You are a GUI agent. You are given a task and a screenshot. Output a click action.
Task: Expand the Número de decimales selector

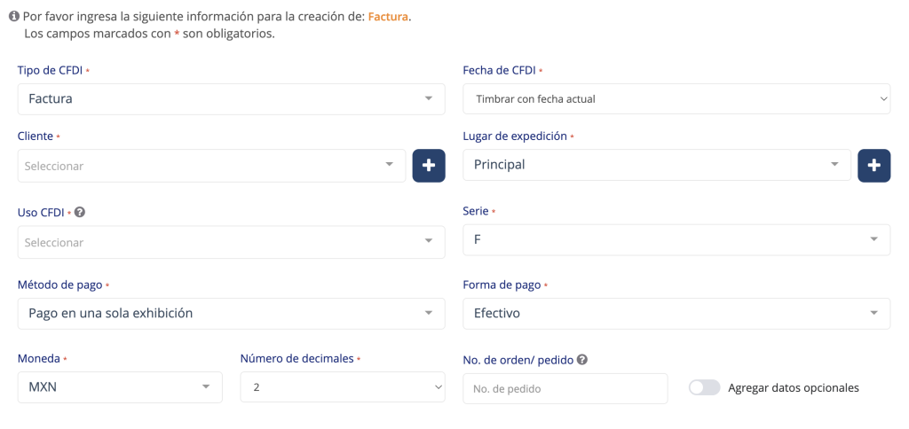pos(342,387)
